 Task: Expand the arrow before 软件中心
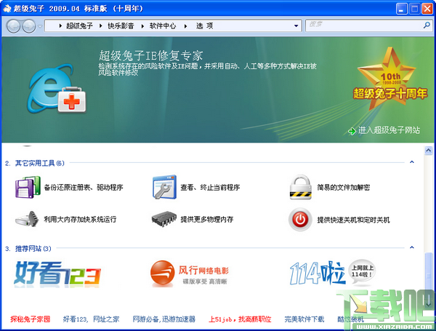[142, 26]
